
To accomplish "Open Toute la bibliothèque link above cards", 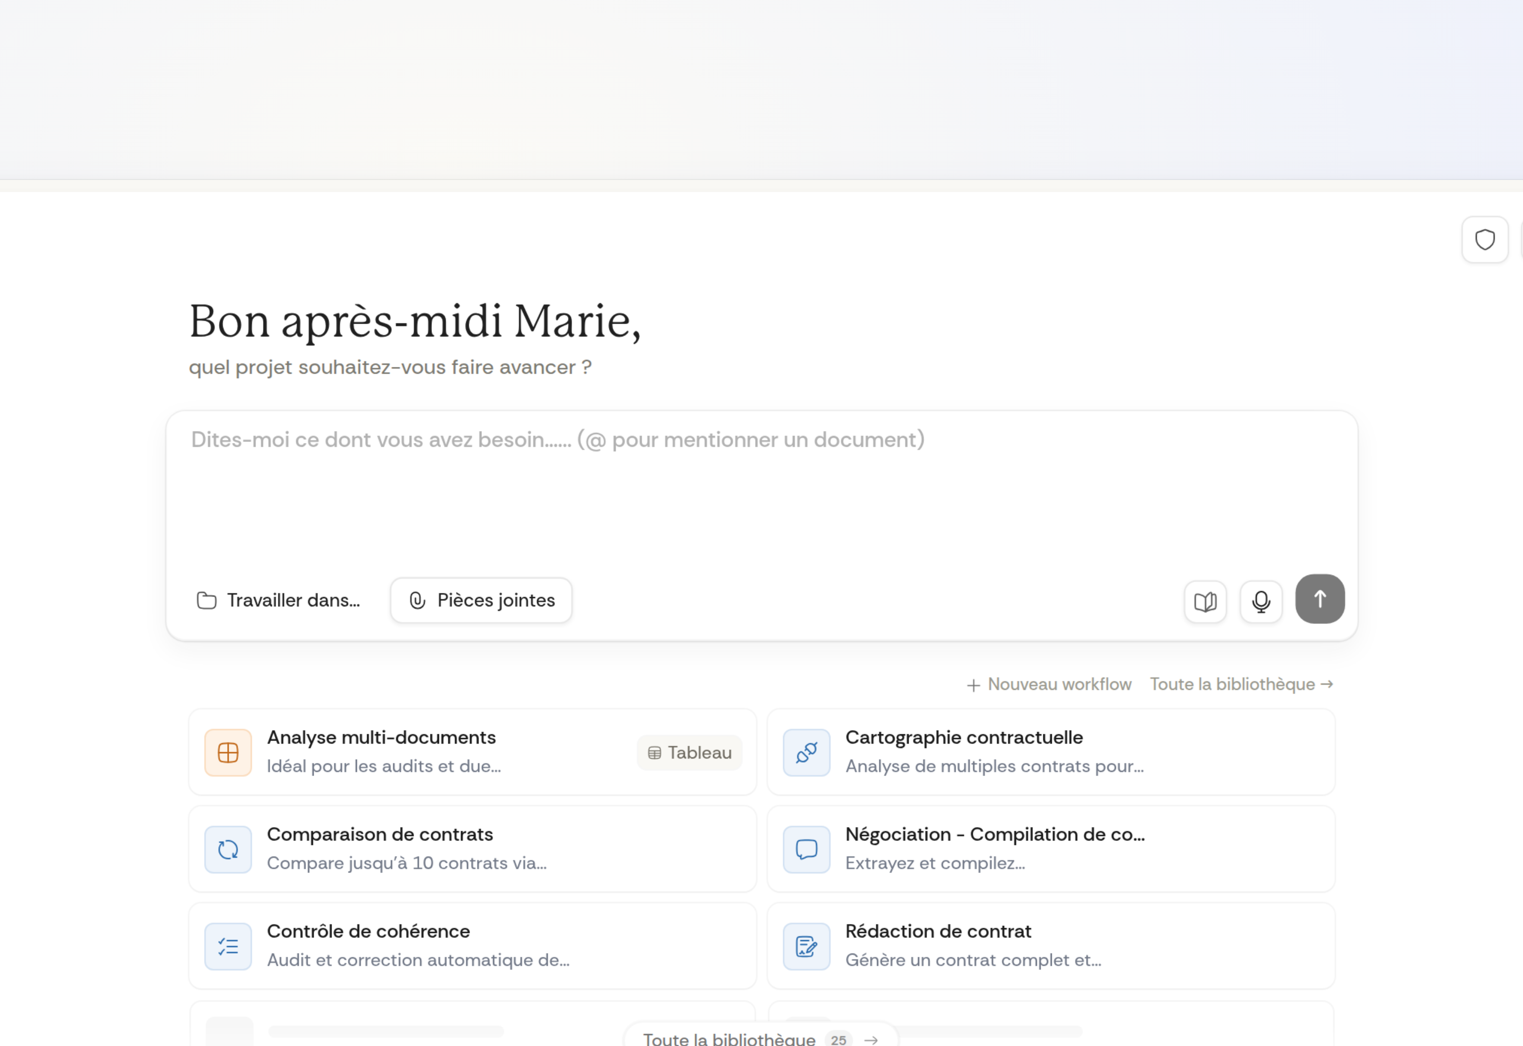I will pyautogui.click(x=1241, y=684).
